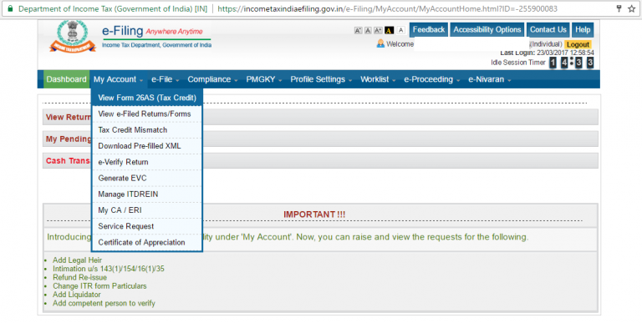Collapse the My Account dropdown menu
This screenshot has height=323, width=642.
pyautogui.click(x=118, y=79)
